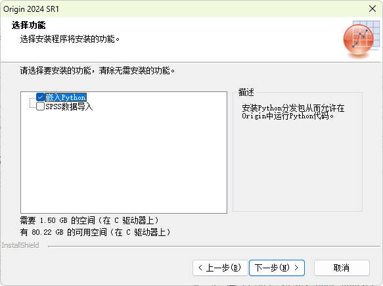Go back with the 上一步(B) button
Image resolution: width=383 pixels, height=286 pixels.
point(220,268)
